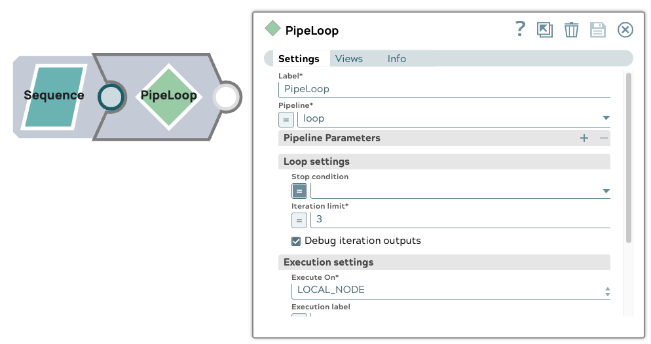Add a pipeline parameter with plus icon
Viewport: 651px width, 344px height.
click(x=584, y=138)
